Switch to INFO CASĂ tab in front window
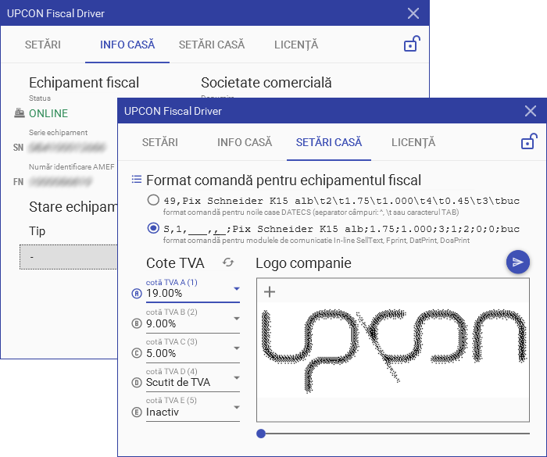The height and width of the screenshot is (457, 547). (245, 142)
